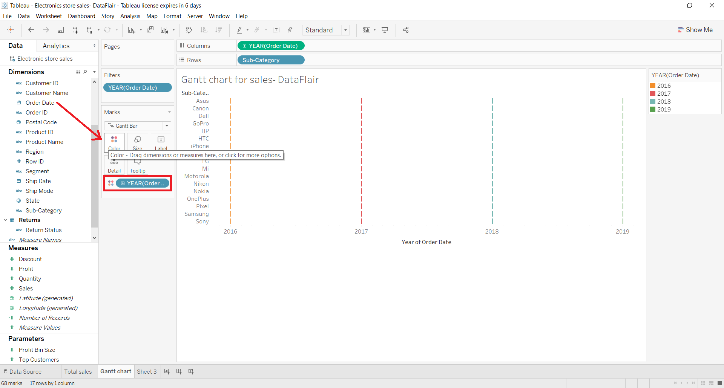Image resolution: width=724 pixels, height=388 pixels.
Task: Click the Label icon on the Marks card
Action: coord(161,143)
